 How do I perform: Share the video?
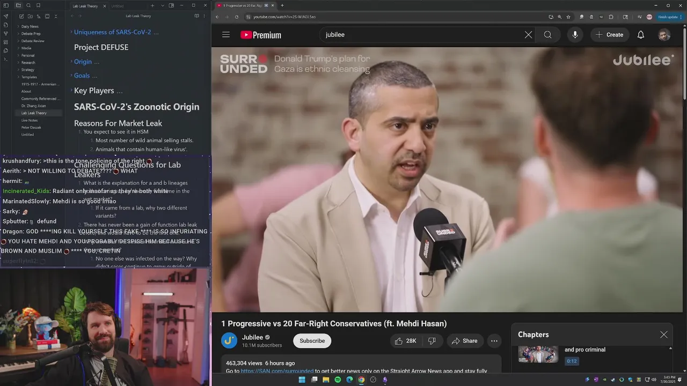[x=465, y=341]
